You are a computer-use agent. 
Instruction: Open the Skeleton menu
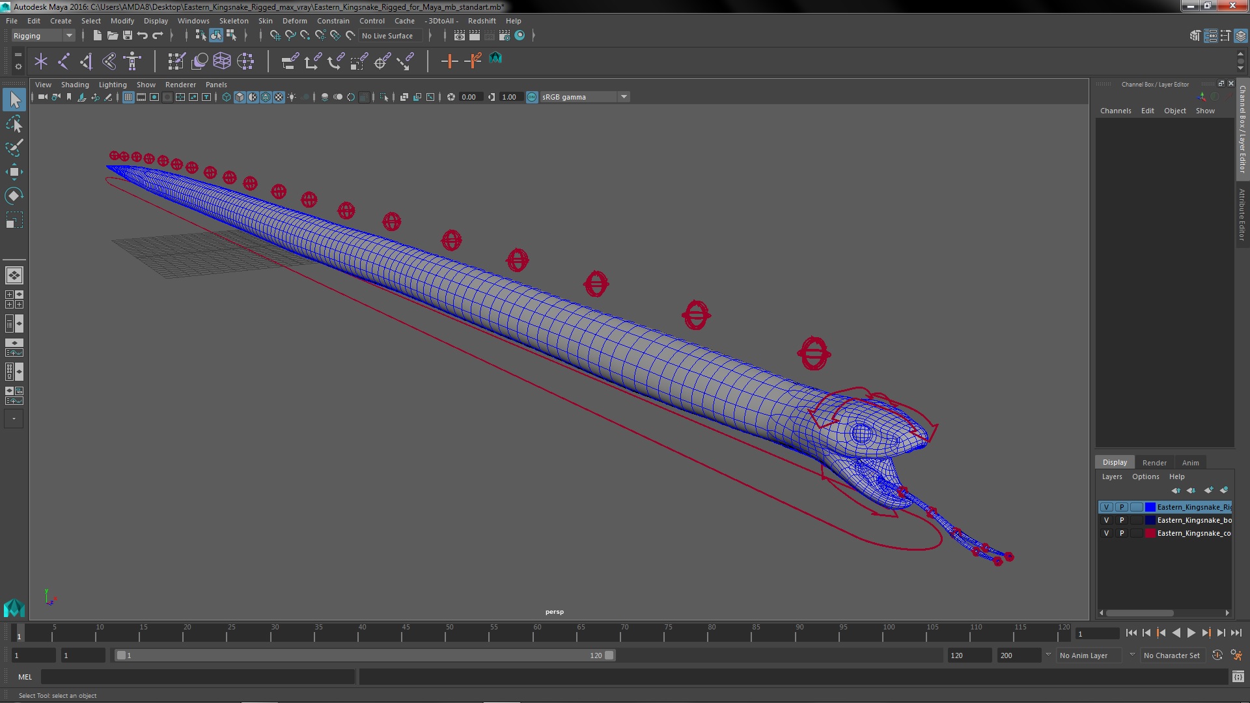[x=233, y=21]
